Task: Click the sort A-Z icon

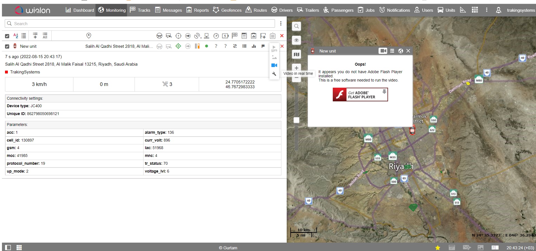Action: point(16,36)
